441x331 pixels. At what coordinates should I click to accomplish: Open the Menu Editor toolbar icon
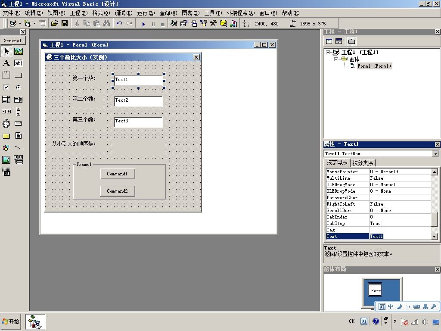tap(43, 23)
